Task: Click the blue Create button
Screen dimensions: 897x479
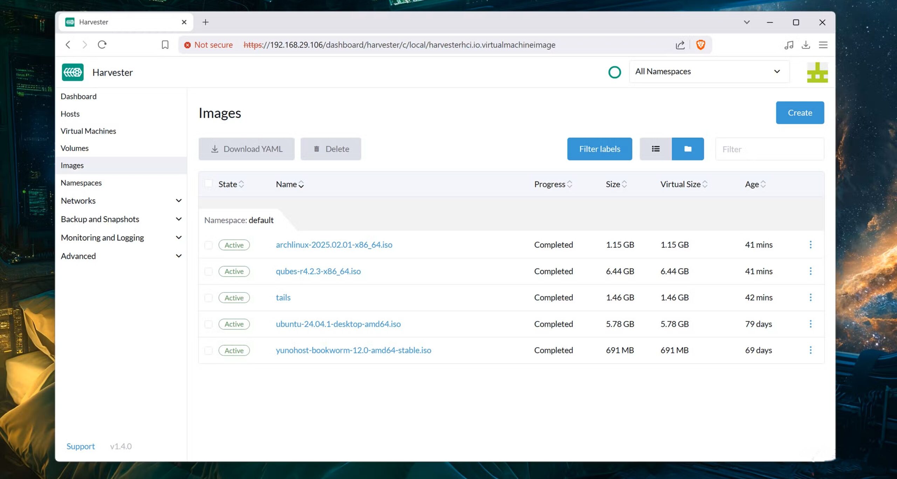Action: (x=800, y=113)
